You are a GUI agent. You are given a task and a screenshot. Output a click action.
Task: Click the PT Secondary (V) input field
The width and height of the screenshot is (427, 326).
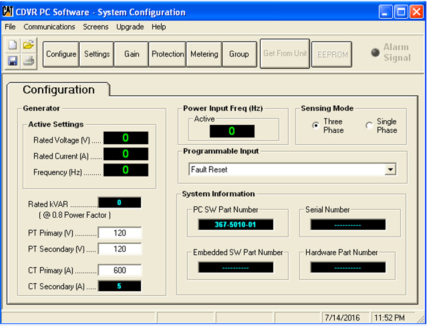120,249
